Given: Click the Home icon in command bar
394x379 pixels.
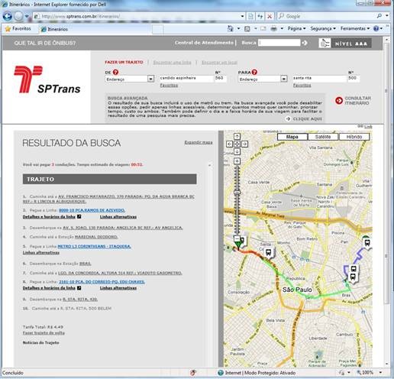Looking at the screenshot, I should [x=230, y=28].
